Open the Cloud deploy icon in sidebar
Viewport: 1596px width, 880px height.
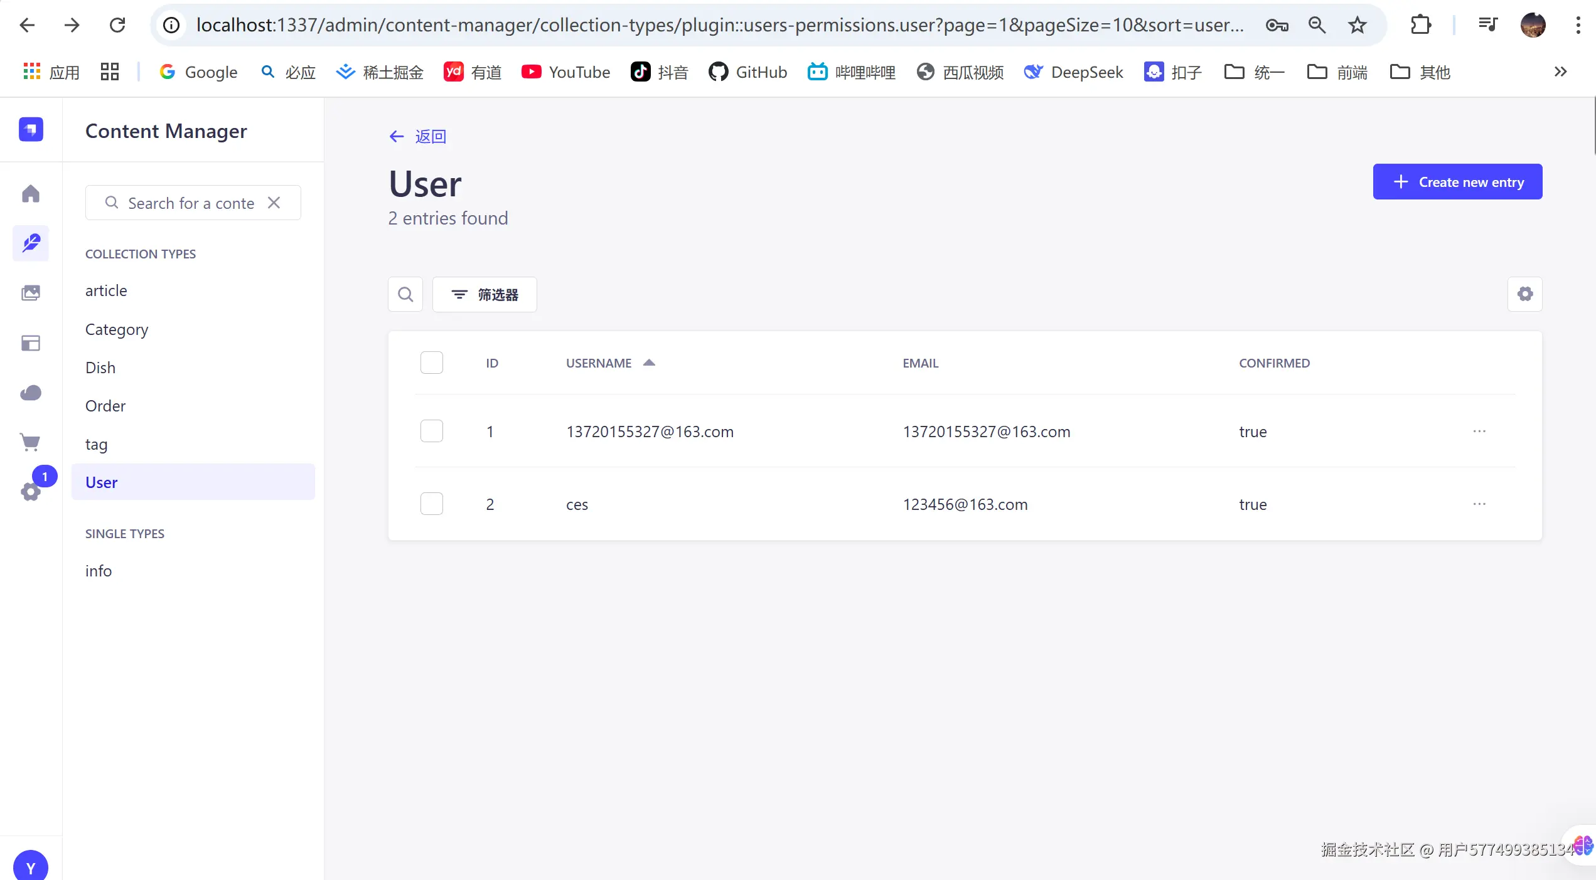[x=30, y=393]
